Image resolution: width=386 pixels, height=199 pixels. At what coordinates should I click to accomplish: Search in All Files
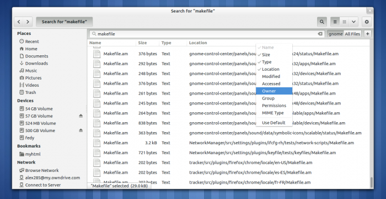pyautogui.click(x=352, y=34)
